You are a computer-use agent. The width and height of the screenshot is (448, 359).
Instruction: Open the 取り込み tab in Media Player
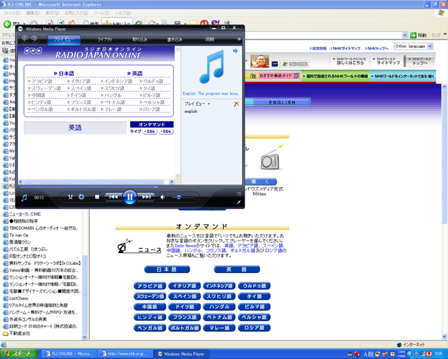[x=139, y=39]
